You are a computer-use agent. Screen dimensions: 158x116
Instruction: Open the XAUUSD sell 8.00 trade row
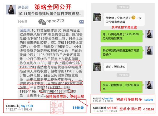pyautogui.click(x=123, y=109)
